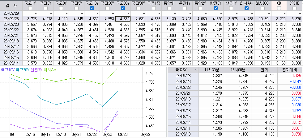The image size is (303, 138).
Task: Tick the 산금1Y checkbox
Action: (x=231, y=8)
